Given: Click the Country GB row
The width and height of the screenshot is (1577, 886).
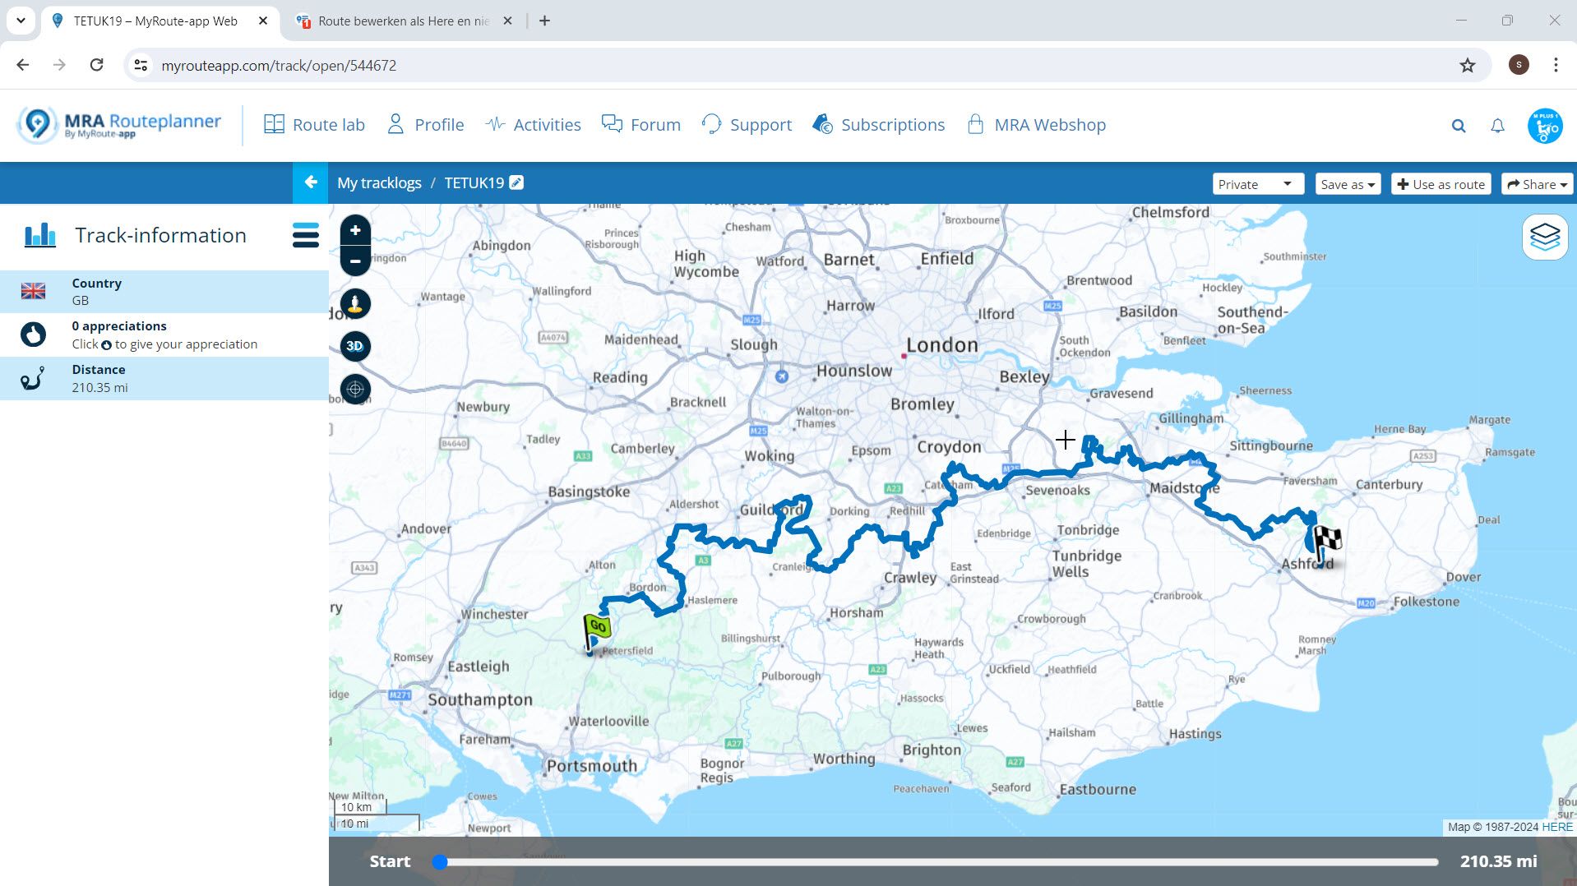Looking at the screenshot, I should pyautogui.click(x=164, y=291).
